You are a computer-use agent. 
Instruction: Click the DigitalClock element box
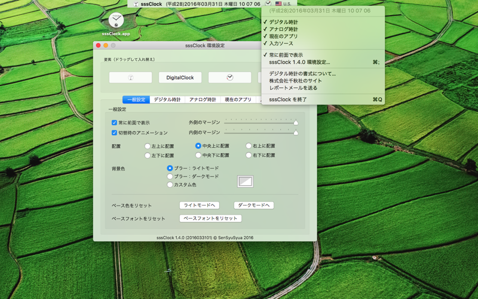pyautogui.click(x=180, y=78)
